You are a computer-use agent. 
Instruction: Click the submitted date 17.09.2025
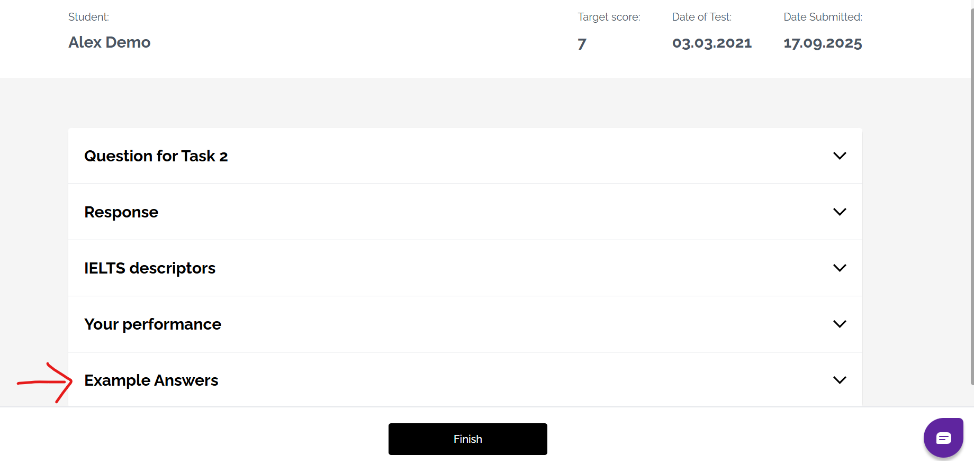coord(823,43)
